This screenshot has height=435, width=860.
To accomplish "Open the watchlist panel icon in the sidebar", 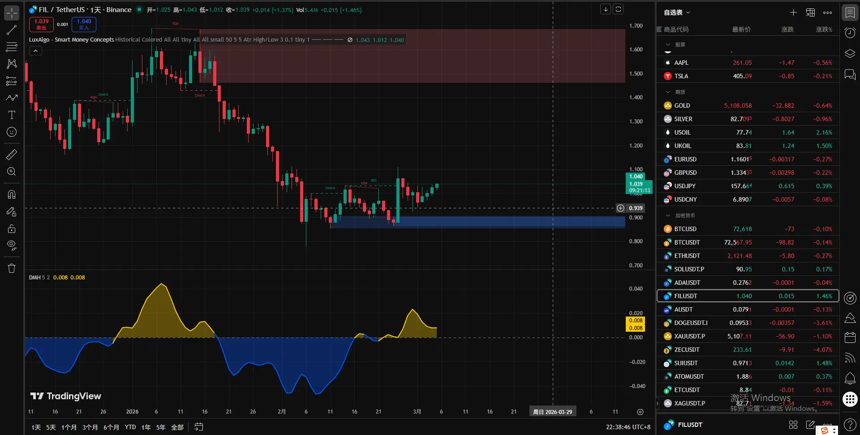I will 850,13.
